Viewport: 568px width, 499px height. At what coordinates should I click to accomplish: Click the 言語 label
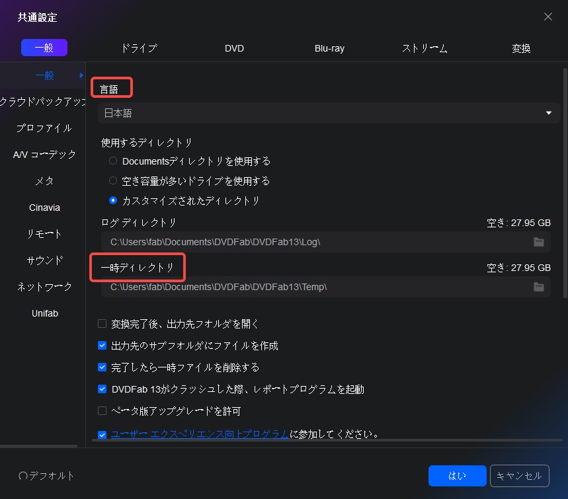[x=108, y=89]
